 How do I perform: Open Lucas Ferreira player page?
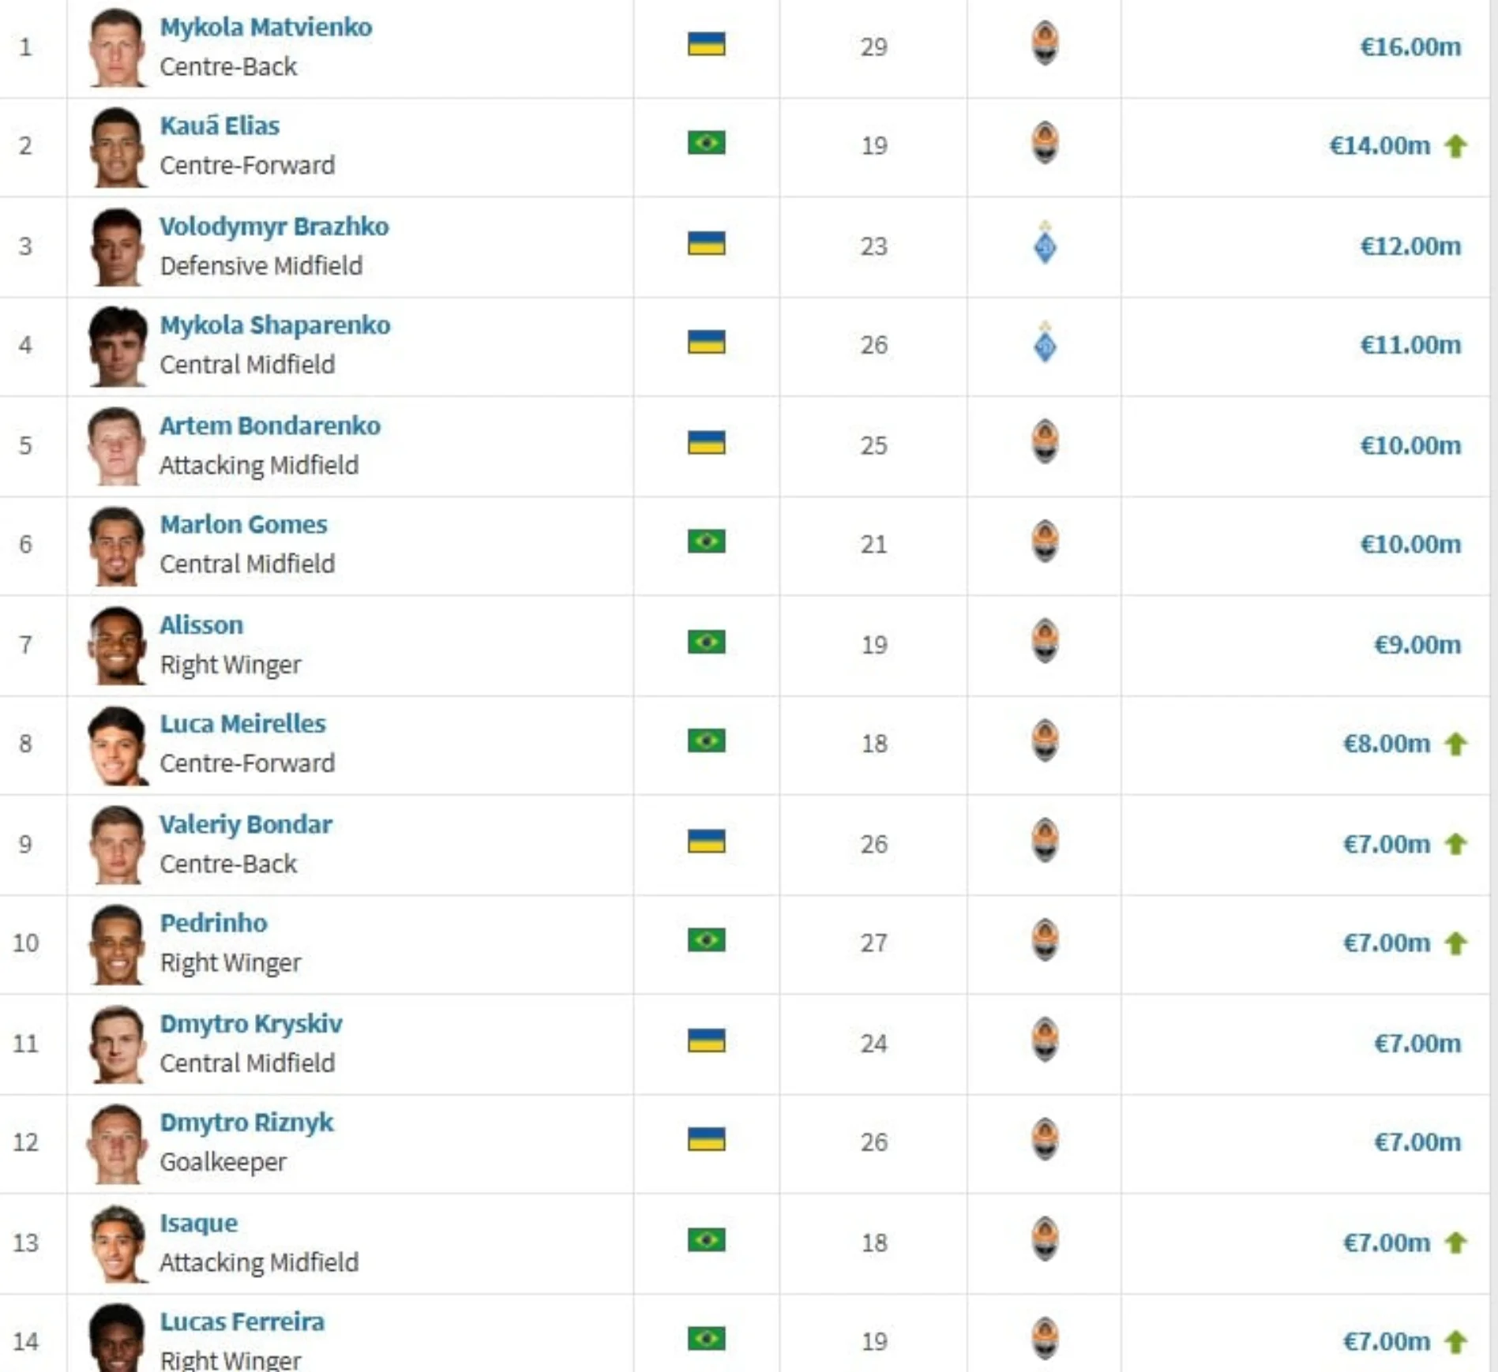pyautogui.click(x=242, y=1322)
